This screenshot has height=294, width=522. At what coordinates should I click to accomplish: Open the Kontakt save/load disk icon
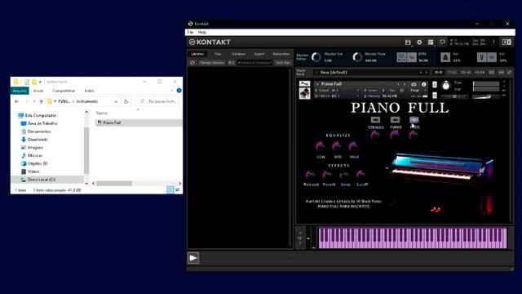point(408,42)
